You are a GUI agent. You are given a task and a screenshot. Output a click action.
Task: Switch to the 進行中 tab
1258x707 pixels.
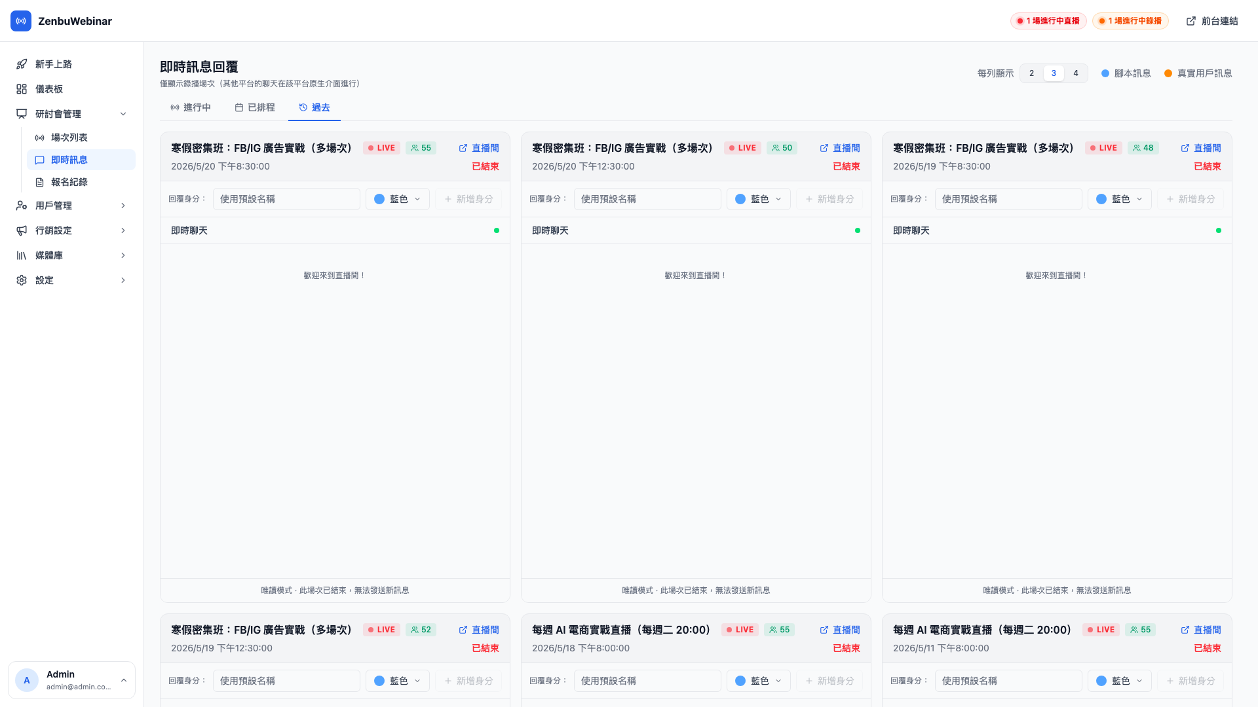pyautogui.click(x=191, y=107)
